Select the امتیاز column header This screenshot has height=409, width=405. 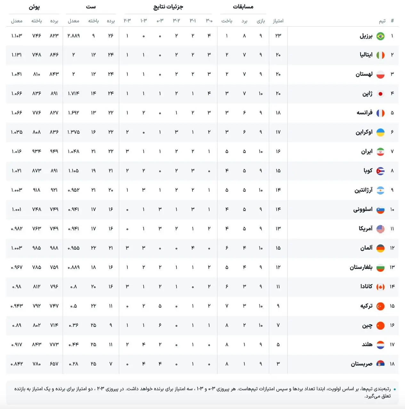(278, 21)
